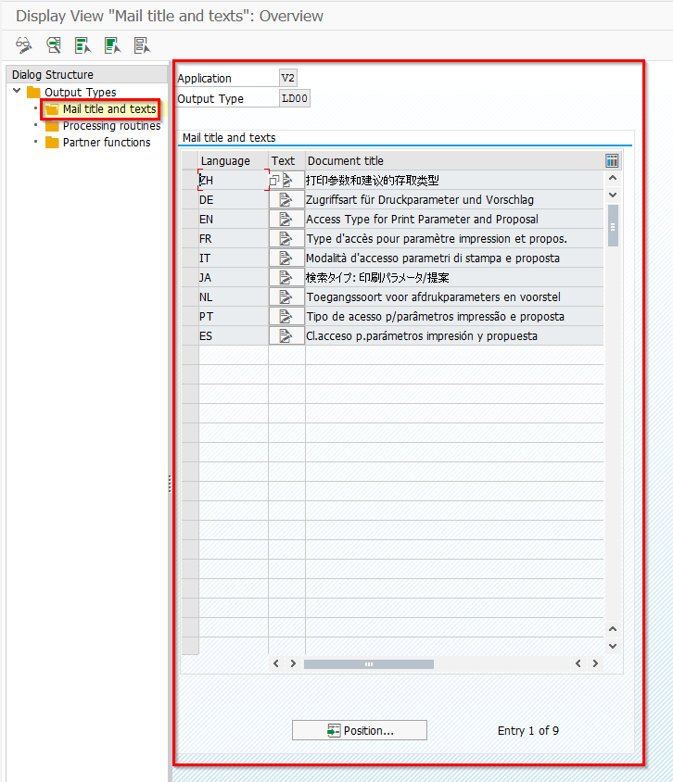Click the Partner functions folder icon

[x=52, y=143]
